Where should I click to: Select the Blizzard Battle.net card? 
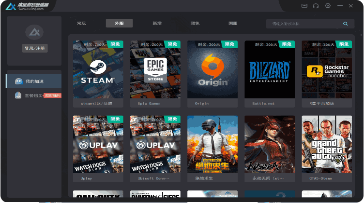tap(270, 74)
